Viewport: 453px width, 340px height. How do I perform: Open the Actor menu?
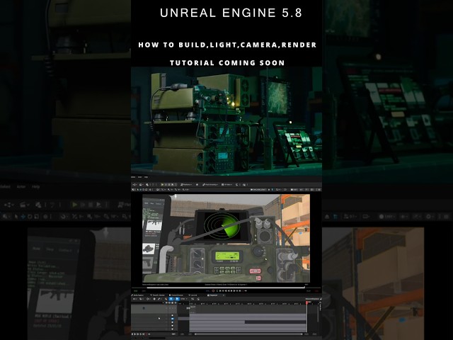pos(139,177)
